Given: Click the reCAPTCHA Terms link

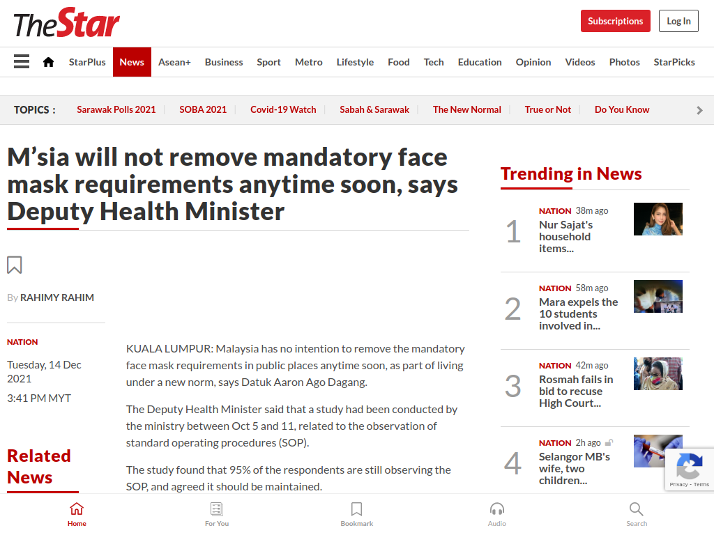Looking at the screenshot, I should [701, 485].
